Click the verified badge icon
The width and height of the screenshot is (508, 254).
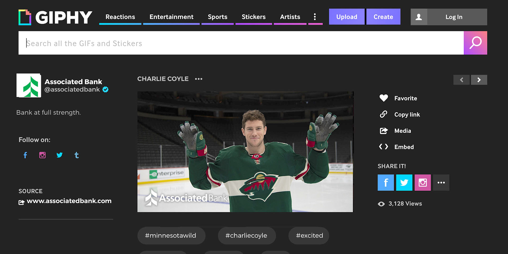tap(106, 89)
